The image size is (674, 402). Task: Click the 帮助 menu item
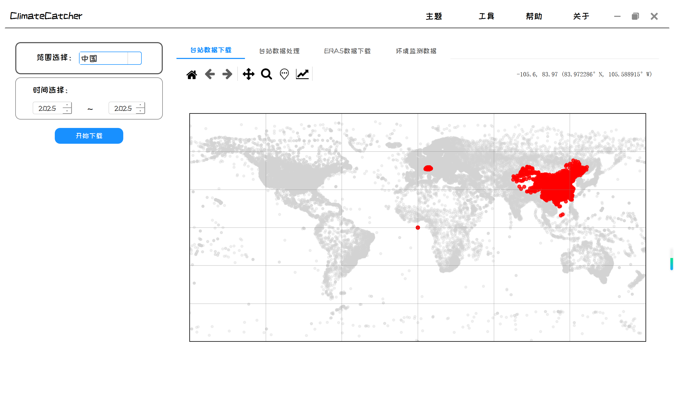pyautogui.click(x=534, y=16)
